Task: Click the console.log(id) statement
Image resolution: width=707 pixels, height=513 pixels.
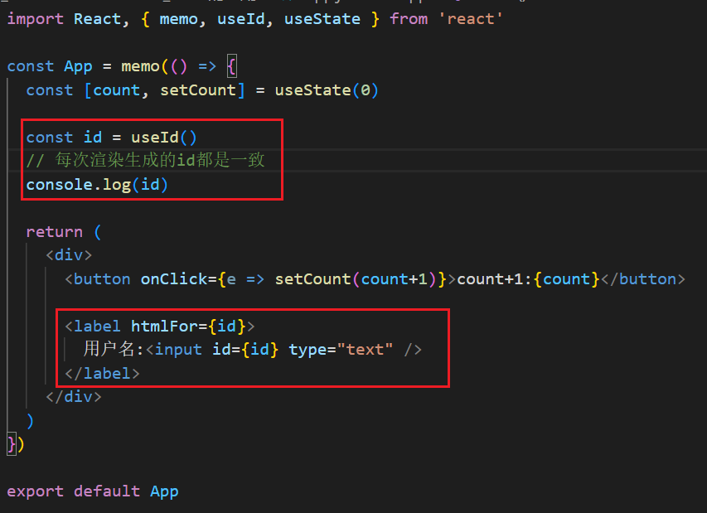Action: click(97, 184)
